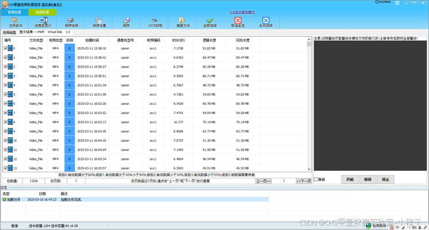The width and height of the screenshot is (429, 230).
Task: Click the video file icon in row 11
Action: 10,150
